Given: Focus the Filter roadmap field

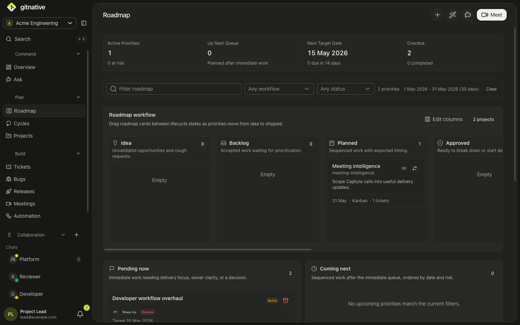Looking at the screenshot, I should [x=174, y=89].
